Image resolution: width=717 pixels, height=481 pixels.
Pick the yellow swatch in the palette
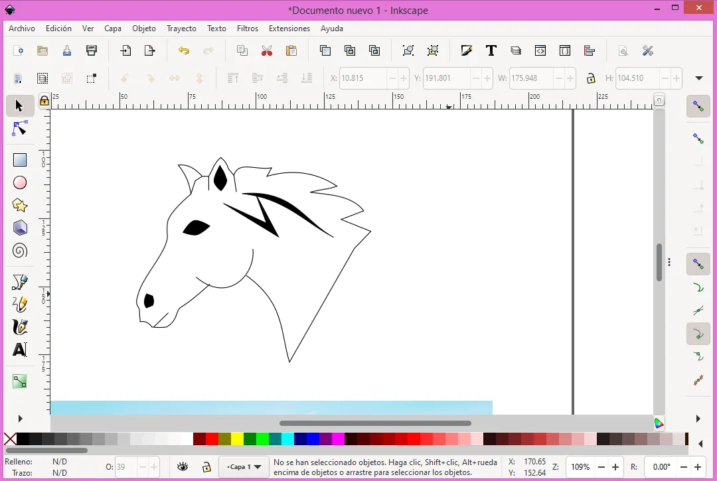tap(237, 439)
